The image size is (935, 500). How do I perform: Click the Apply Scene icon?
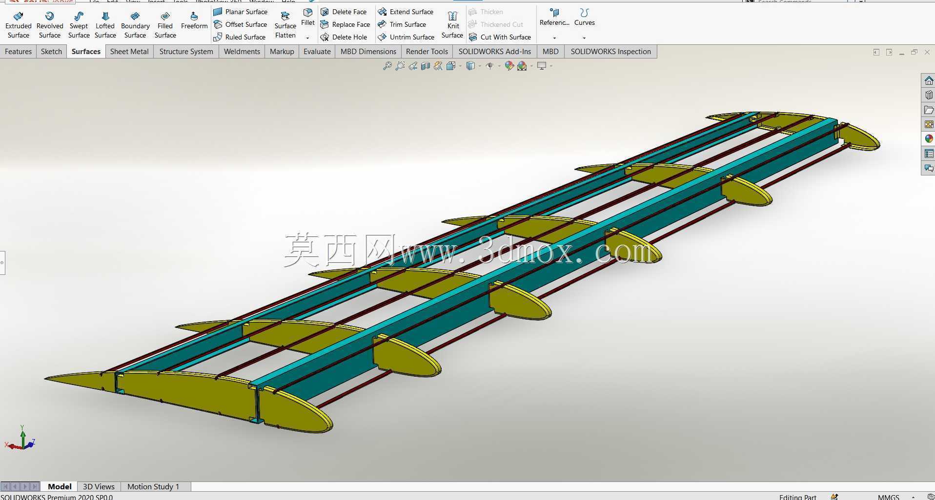522,66
